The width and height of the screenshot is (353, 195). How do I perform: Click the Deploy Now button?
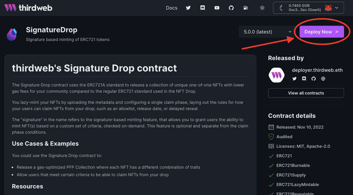[x=322, y=32]
